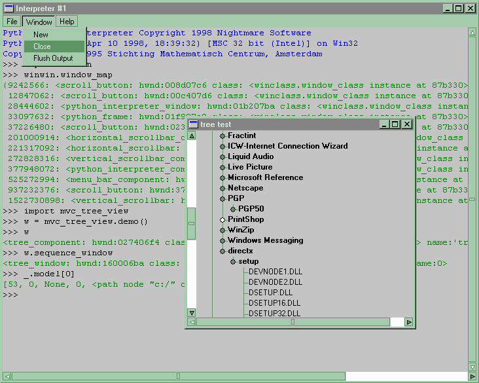Select Flush Output in Window menu

(x=53, y=58)
